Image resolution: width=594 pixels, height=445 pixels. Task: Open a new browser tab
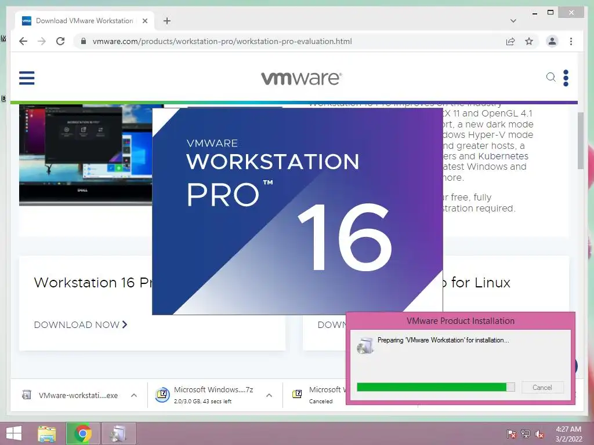click(166, 21)
